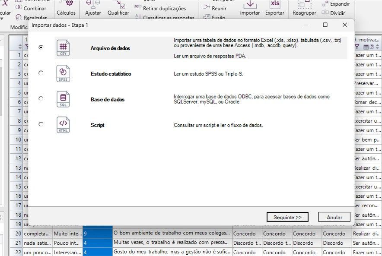Click the Arquivo de dados label
Image resolution: width=382 pixels, height=256 pixels.
110,48
